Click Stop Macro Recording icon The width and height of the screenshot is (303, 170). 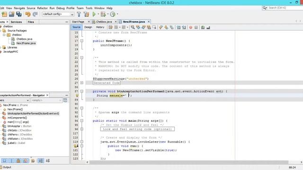[x=196, y=27]
